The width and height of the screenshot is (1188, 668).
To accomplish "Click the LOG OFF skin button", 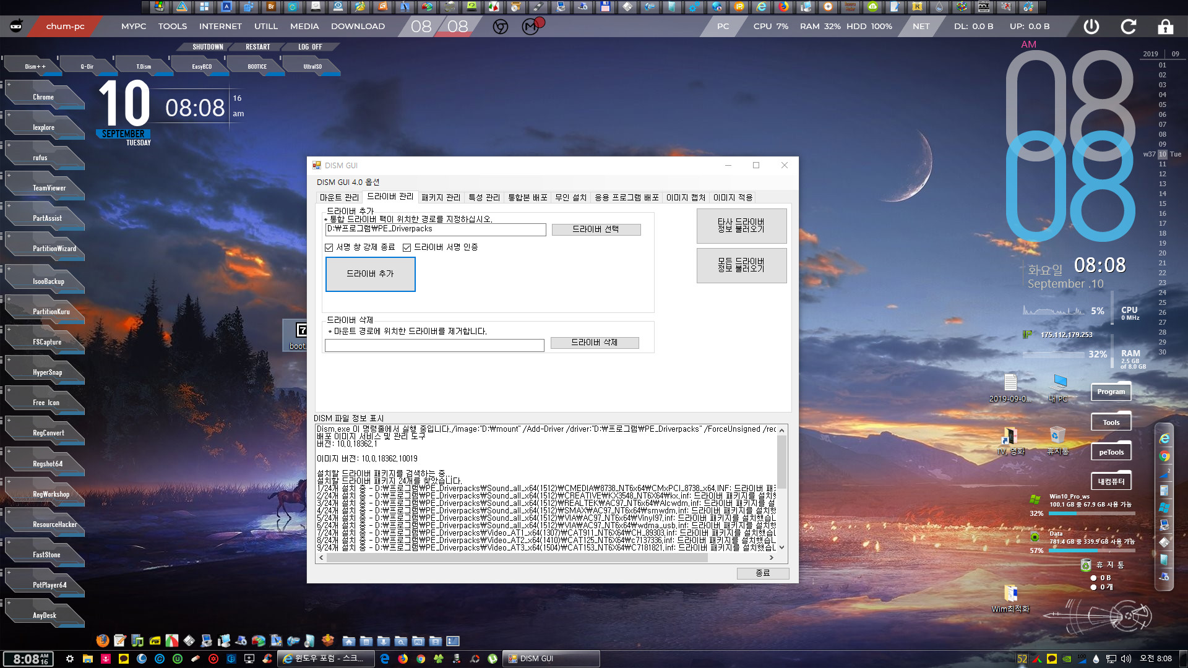I will point(310,47).
